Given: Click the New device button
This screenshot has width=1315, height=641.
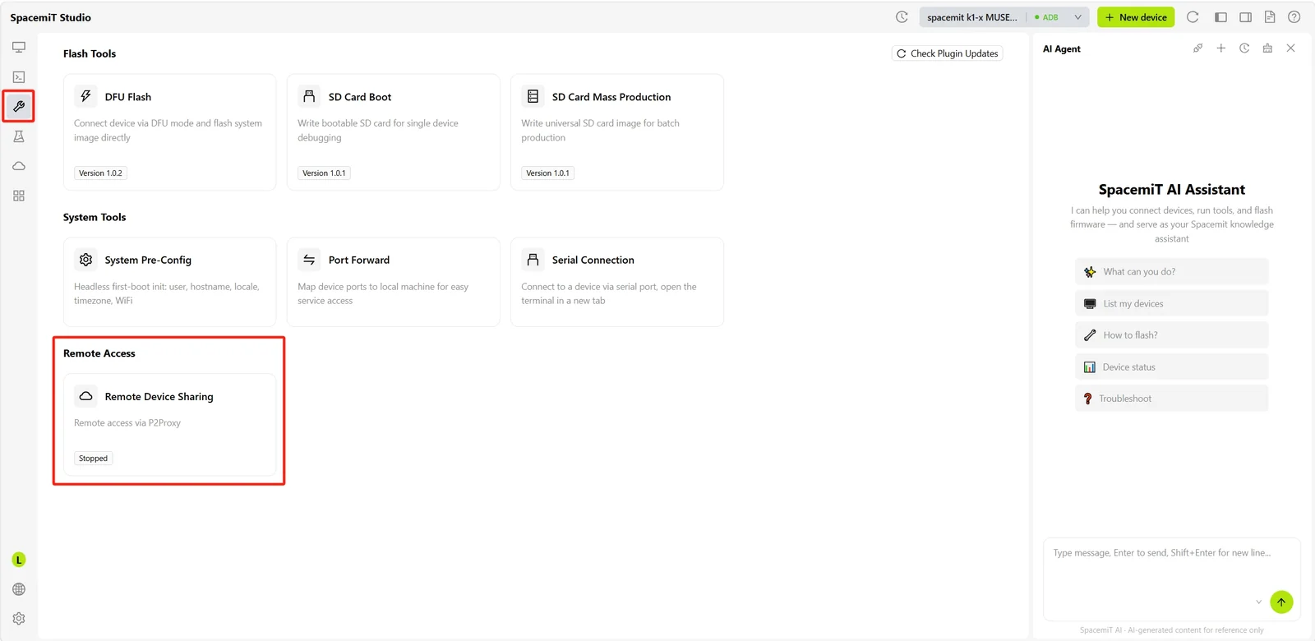Looking at the screenshot, I should 1136,17.
